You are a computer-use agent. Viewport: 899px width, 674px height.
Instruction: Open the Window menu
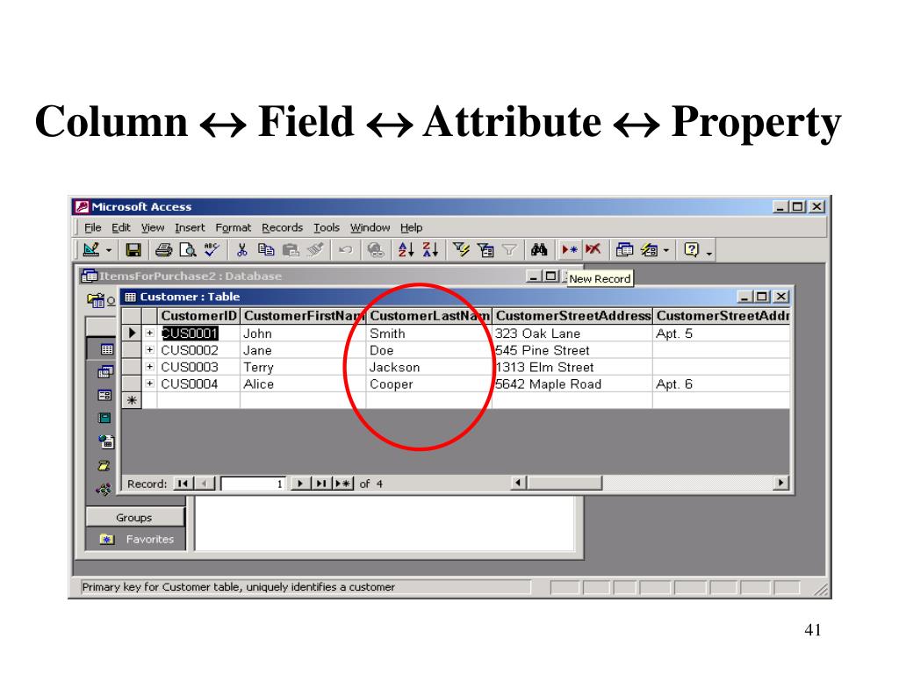tap(370, 227)
